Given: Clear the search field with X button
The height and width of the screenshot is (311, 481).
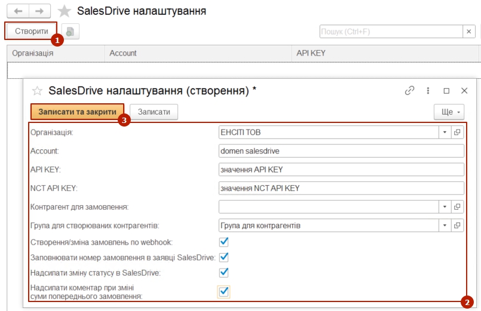Looking at the screenshot, I should coord(468,32).
